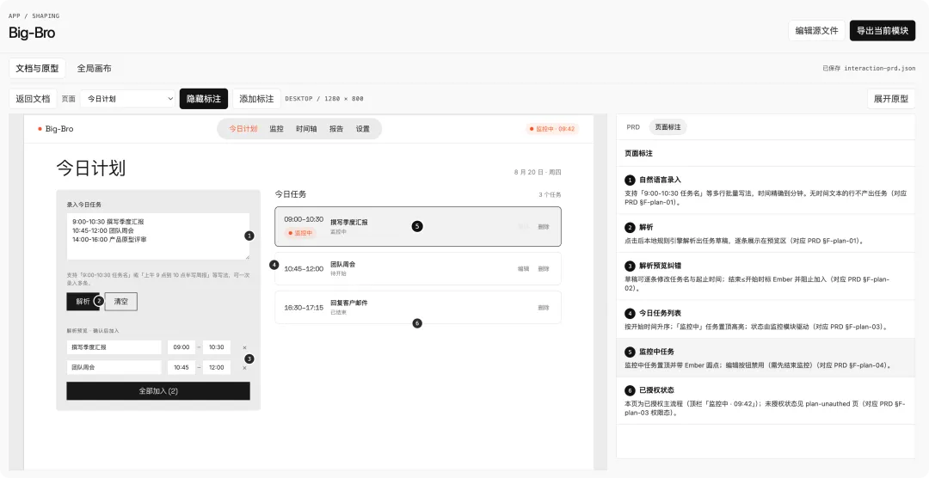Viewport: 929px width, 478px height.
Task: Edit the 09:00 start time field
Action: pos(181,347)
